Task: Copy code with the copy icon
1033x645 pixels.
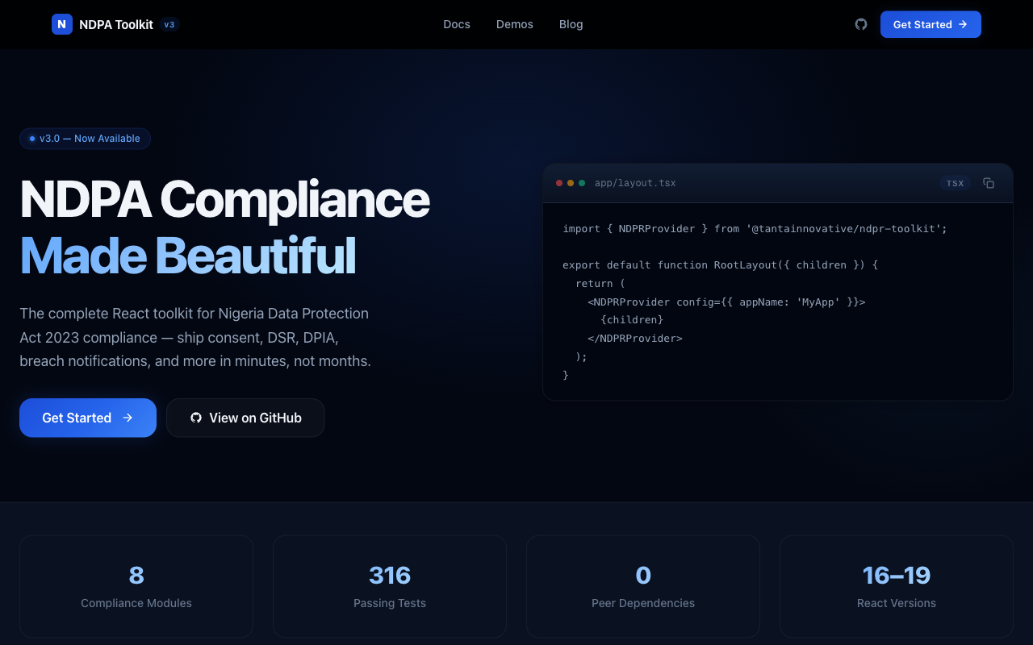Action: 989,183
